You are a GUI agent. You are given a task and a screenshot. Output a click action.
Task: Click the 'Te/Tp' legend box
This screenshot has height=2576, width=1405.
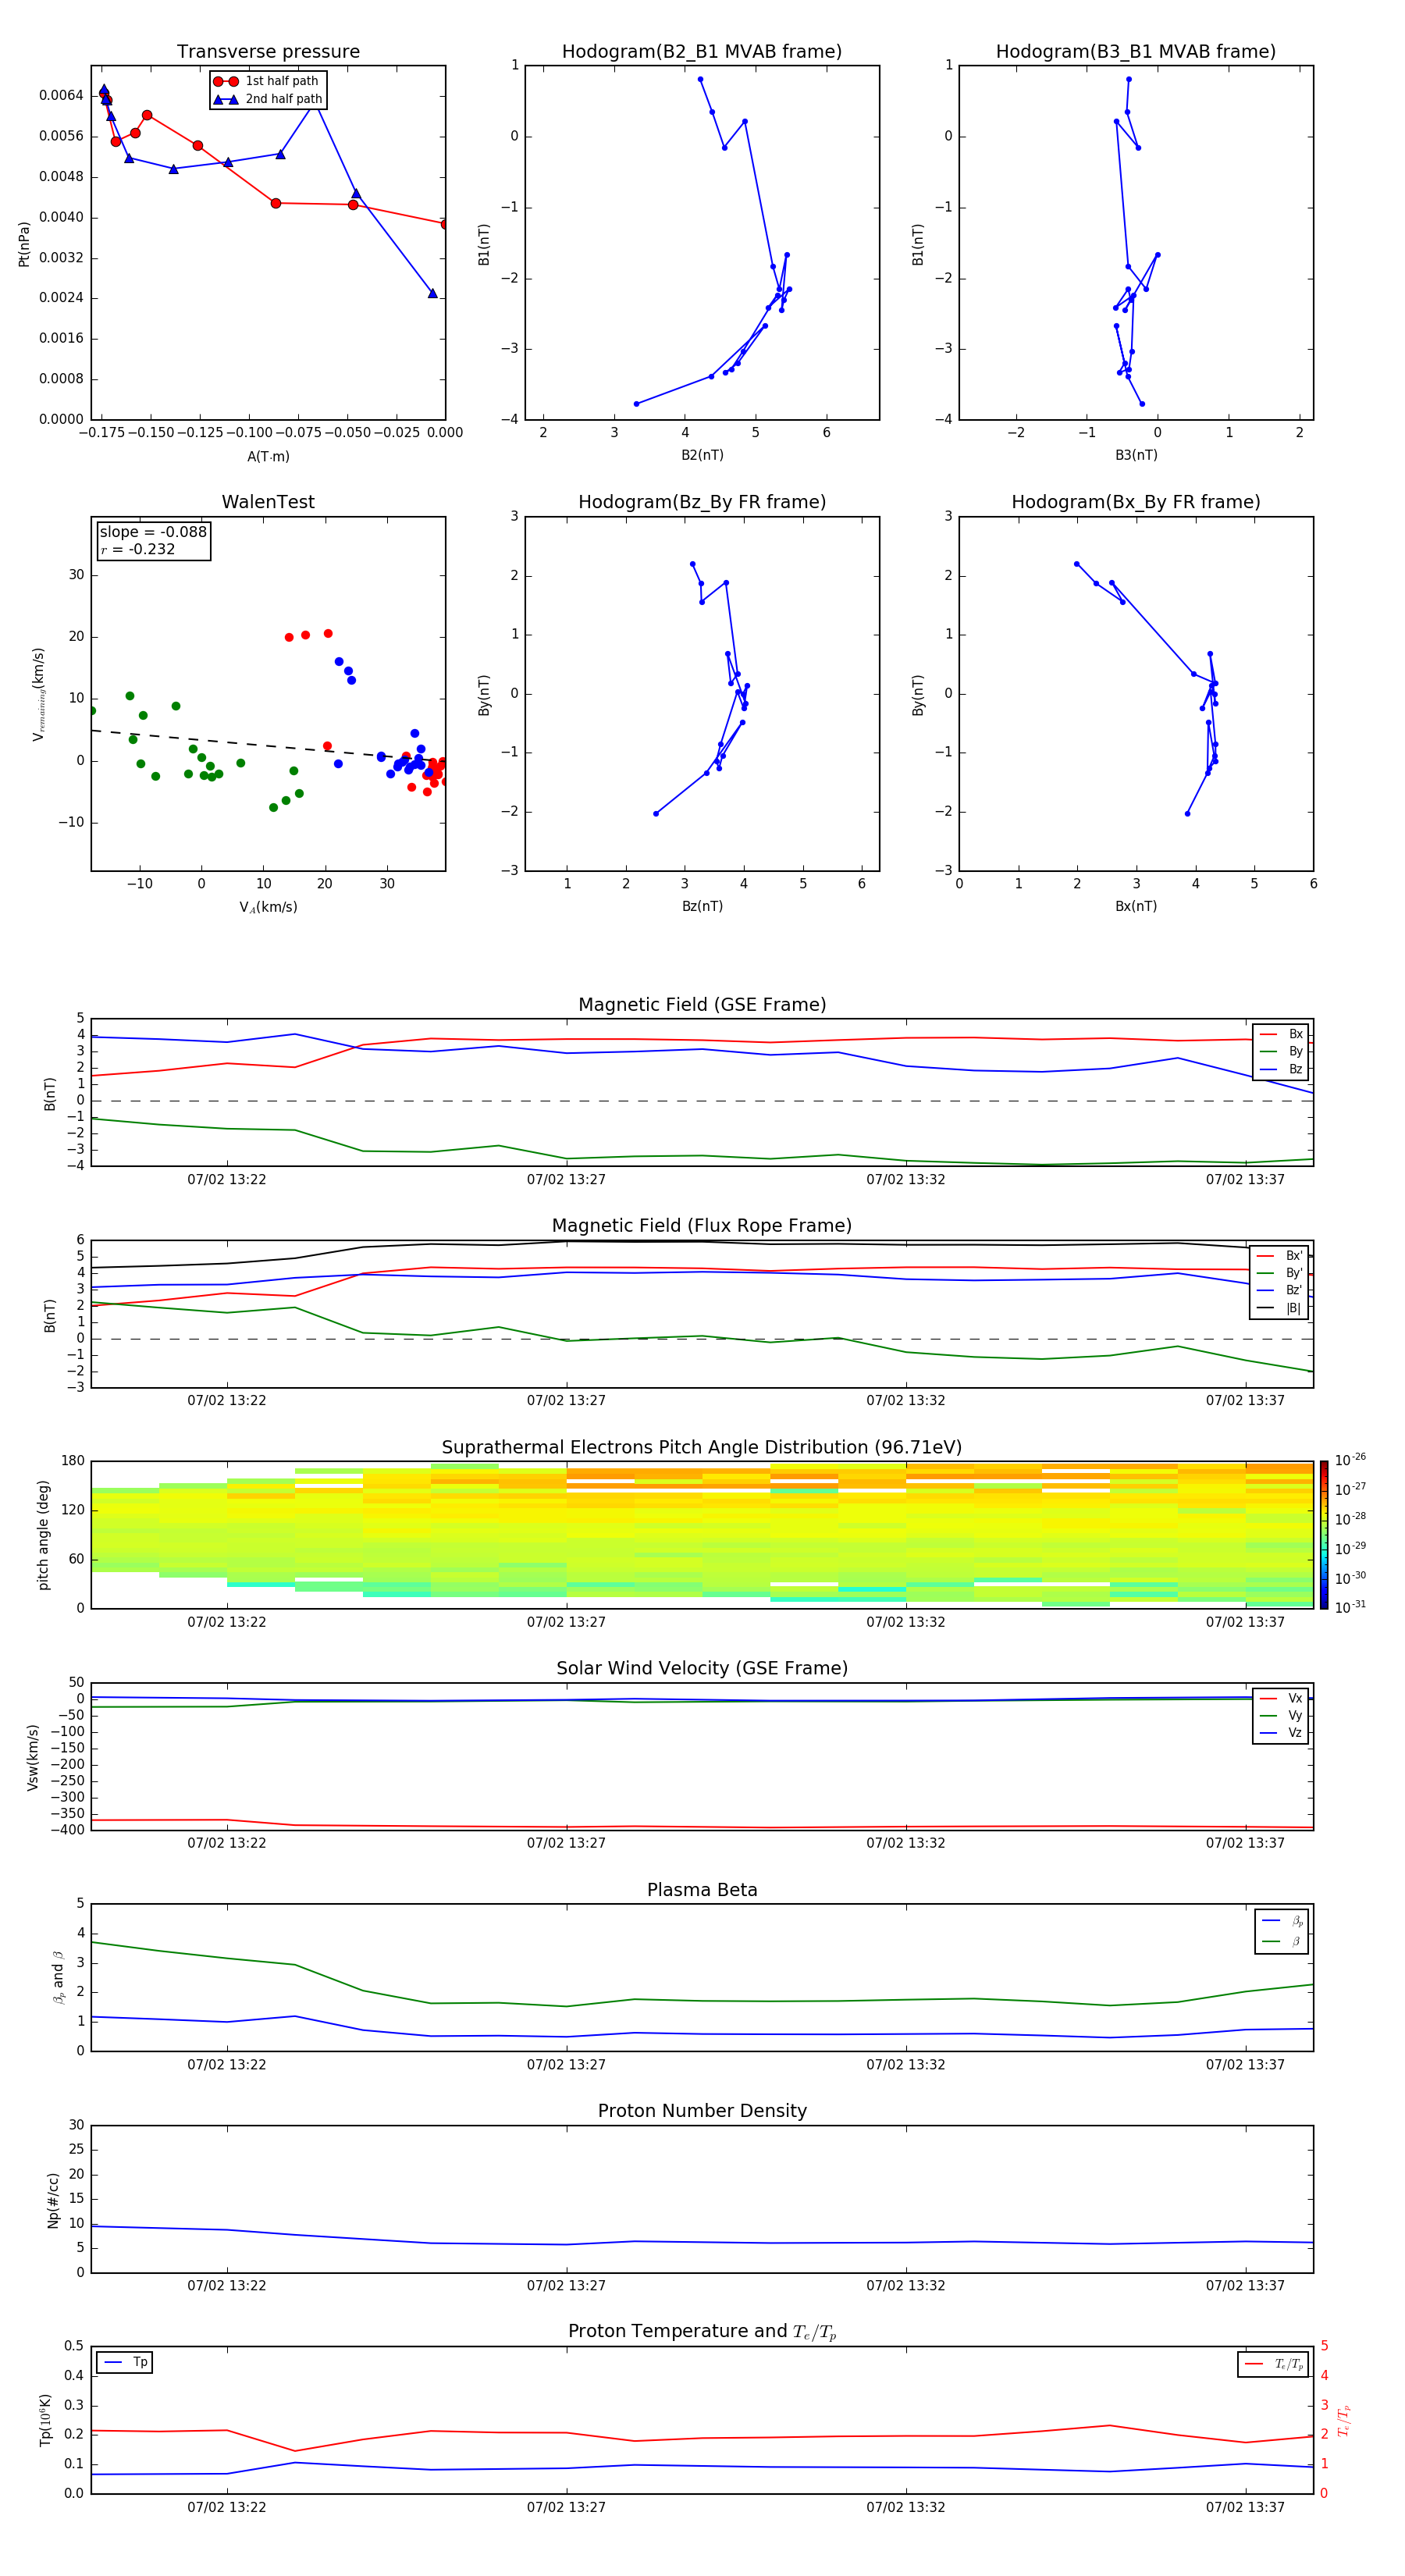[x=1273, y=2364]
